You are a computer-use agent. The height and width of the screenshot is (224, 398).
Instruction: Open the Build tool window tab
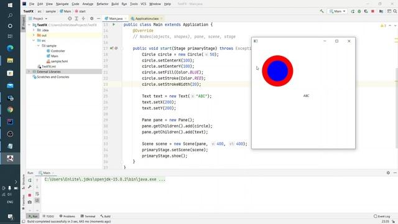(x=105, y=217)
